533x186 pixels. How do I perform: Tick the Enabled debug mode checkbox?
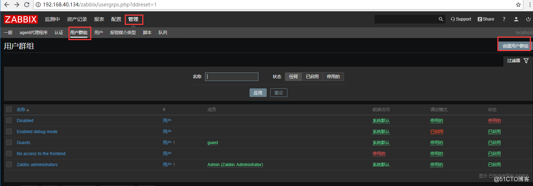click(9, 131)
